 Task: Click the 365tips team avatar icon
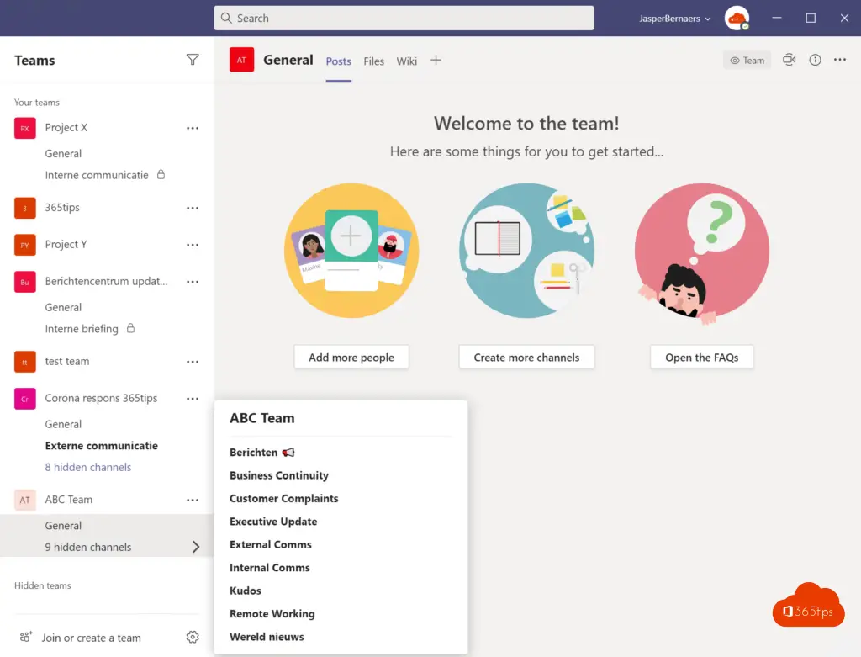tap(24, 208)
